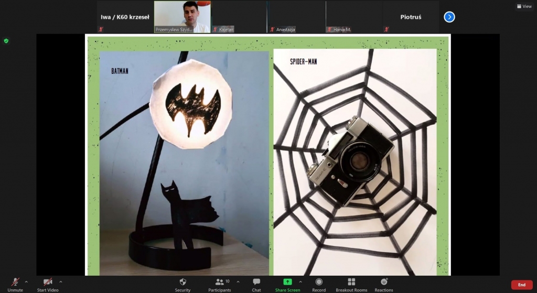The width and height of the screenshot is (537, 293).
Task: Start recording with the Record button
Action: point(319,285)
